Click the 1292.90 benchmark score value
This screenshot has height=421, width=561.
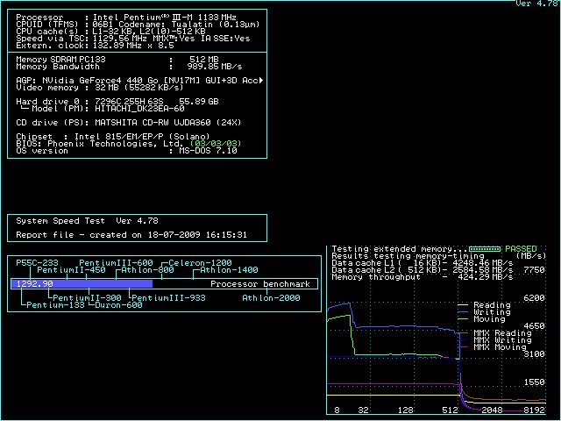[33, 284]
